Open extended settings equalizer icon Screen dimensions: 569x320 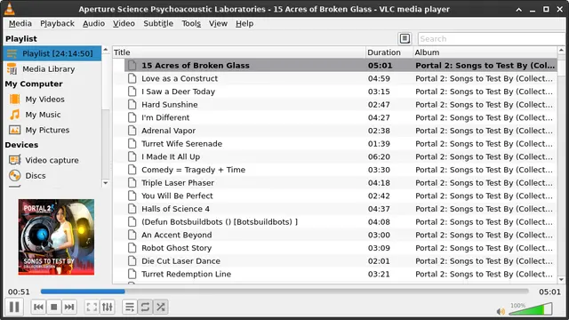tap(108, 307)
